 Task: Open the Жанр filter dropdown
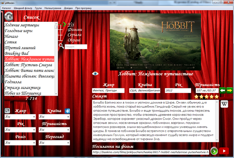coord(20,117)
